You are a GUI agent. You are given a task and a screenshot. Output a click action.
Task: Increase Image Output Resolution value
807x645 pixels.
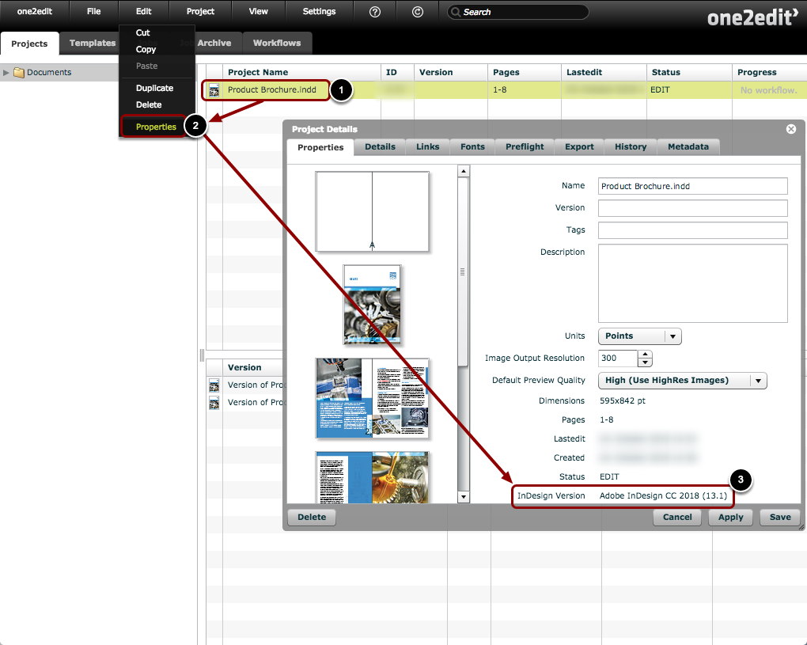point(645,355)
